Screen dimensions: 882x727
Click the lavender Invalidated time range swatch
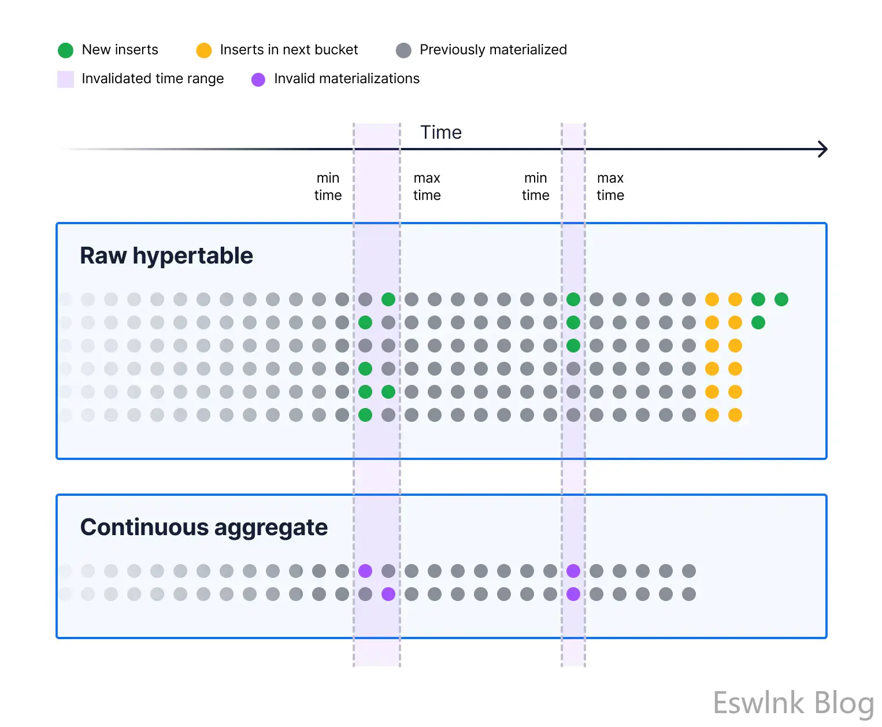pos(66,79)
